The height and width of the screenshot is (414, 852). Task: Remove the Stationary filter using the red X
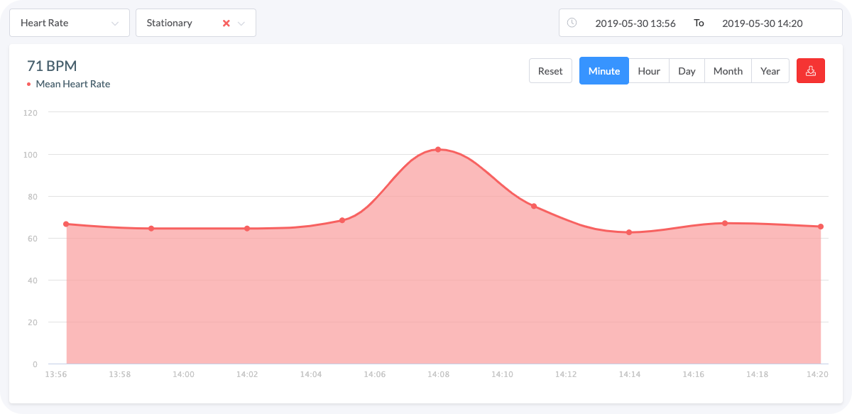[x=226, y=22]
